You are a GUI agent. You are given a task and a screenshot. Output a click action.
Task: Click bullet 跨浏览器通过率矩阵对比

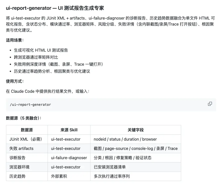point(36,57)
